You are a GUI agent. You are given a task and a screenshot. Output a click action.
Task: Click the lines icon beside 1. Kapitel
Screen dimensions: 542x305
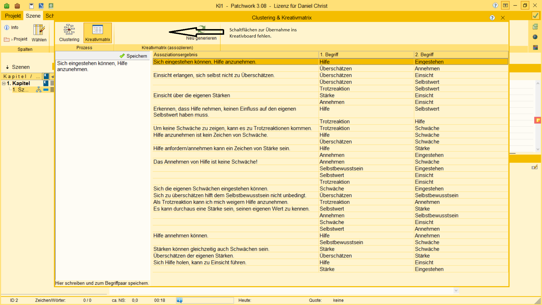coord(52,83)
